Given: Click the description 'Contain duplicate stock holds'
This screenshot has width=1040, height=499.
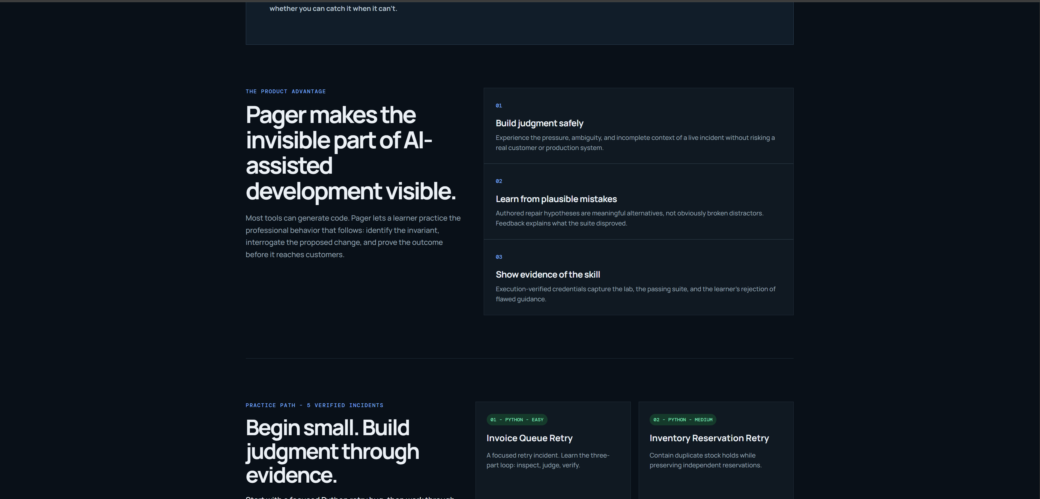Looking at the screenshot, I should pos(705,460).
